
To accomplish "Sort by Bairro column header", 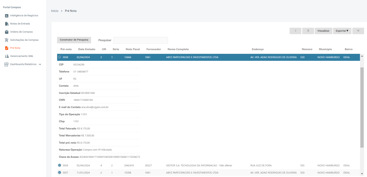I will click(x=348, y=49).
